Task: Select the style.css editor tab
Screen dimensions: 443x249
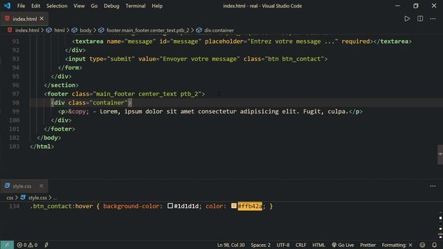Action: [24, 186]
